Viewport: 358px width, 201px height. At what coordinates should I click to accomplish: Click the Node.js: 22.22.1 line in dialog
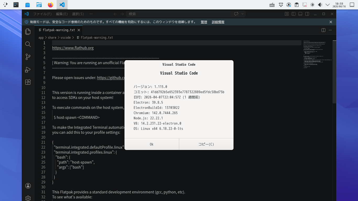(148, 118)
